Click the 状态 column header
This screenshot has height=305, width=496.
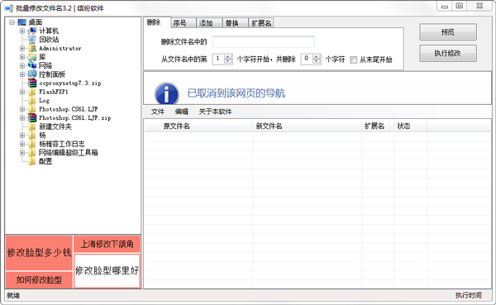[x=411, y=126]
